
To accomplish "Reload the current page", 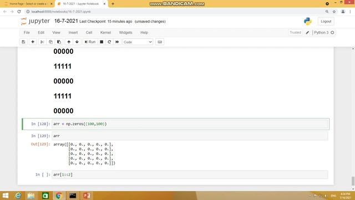I will tap(19, 12).
